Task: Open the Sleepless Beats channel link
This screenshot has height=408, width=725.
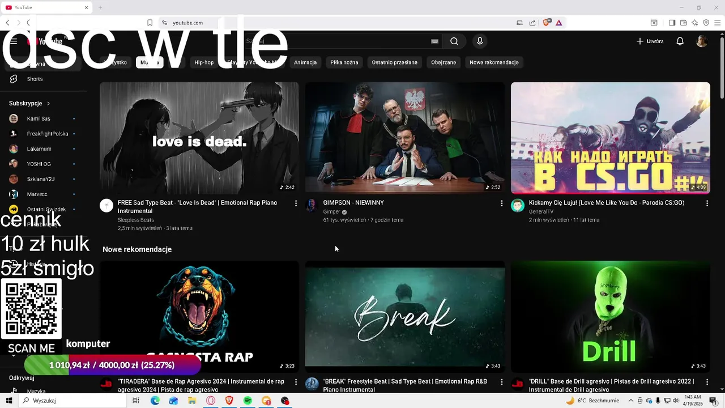Action: pos(136,220)
